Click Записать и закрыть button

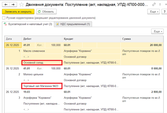click(18, 11)
